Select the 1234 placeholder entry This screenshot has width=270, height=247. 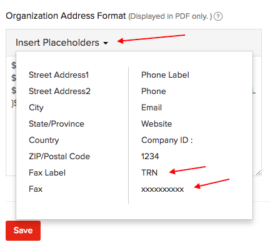[x=150, y=156]
